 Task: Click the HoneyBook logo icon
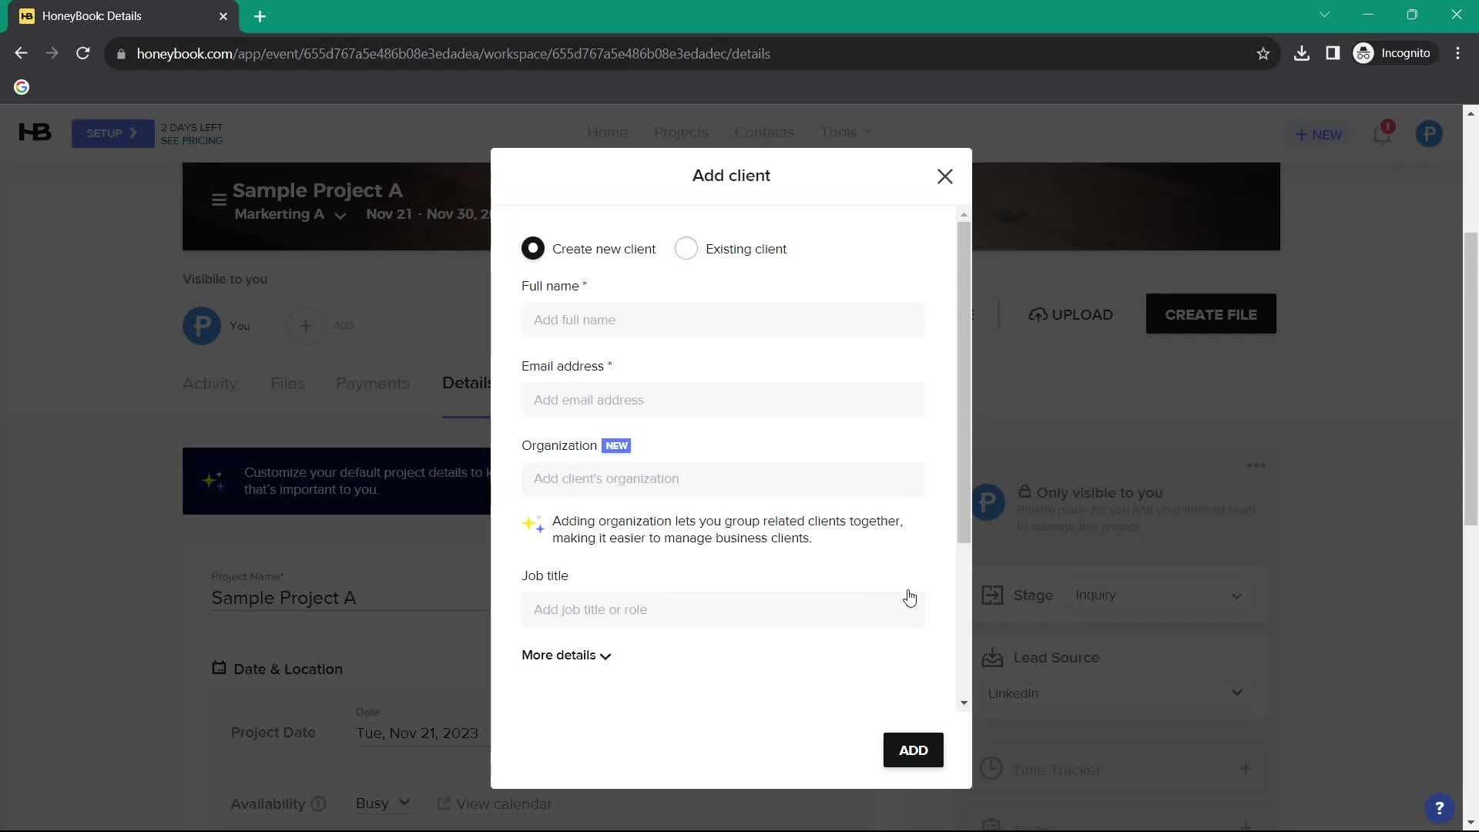[34, 132]
